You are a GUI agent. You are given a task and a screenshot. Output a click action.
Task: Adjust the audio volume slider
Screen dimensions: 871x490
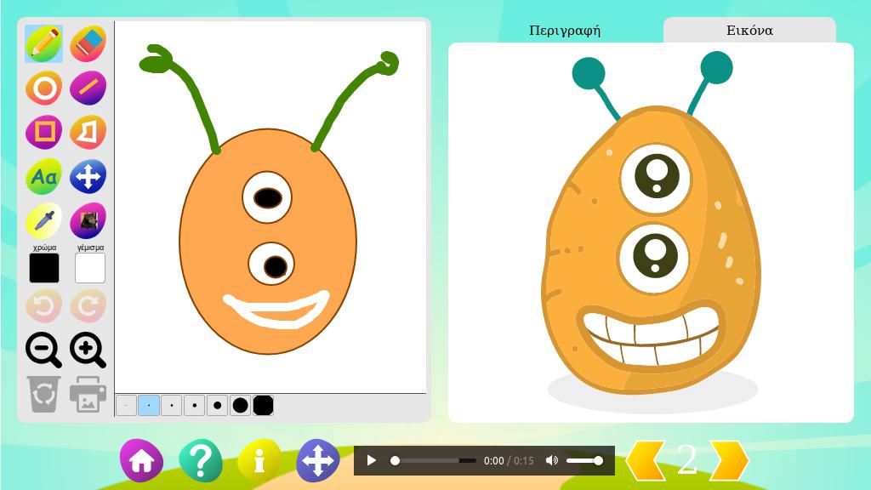pos(584,460)
